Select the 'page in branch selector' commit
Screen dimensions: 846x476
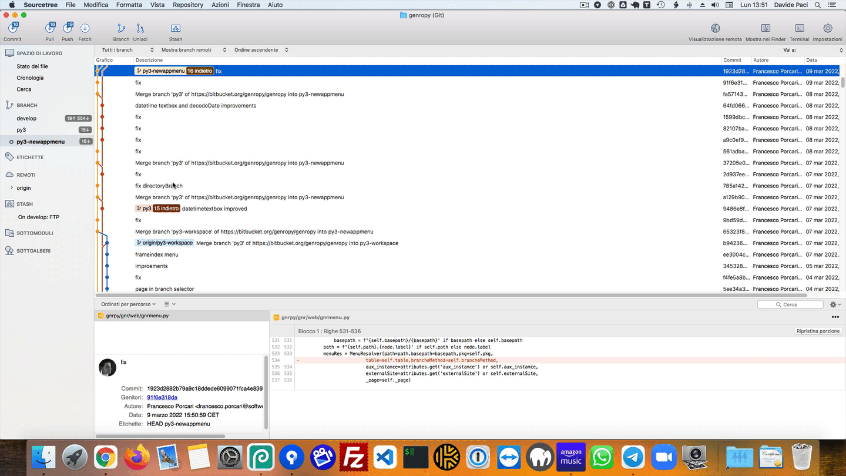468,289
